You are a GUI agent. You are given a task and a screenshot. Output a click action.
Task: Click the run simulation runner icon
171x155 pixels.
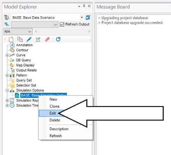[7, 24]
